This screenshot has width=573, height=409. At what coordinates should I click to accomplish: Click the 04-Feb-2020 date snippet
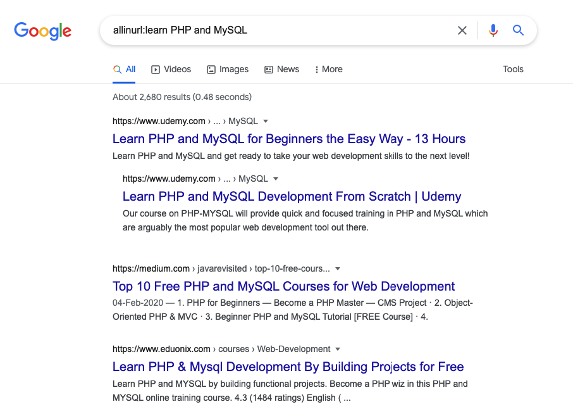(x=138, y=303)
